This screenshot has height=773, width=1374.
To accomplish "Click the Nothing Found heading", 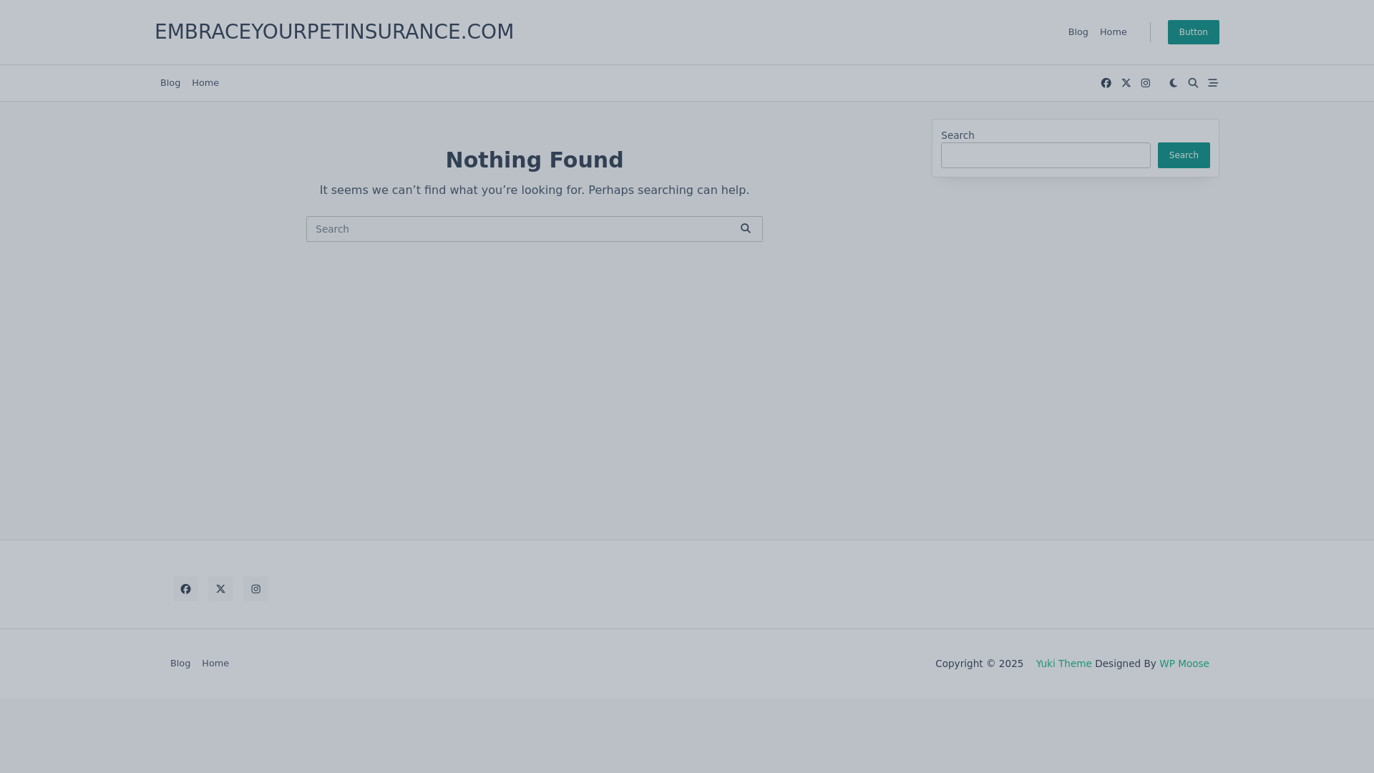I will (x=535, y=160).
